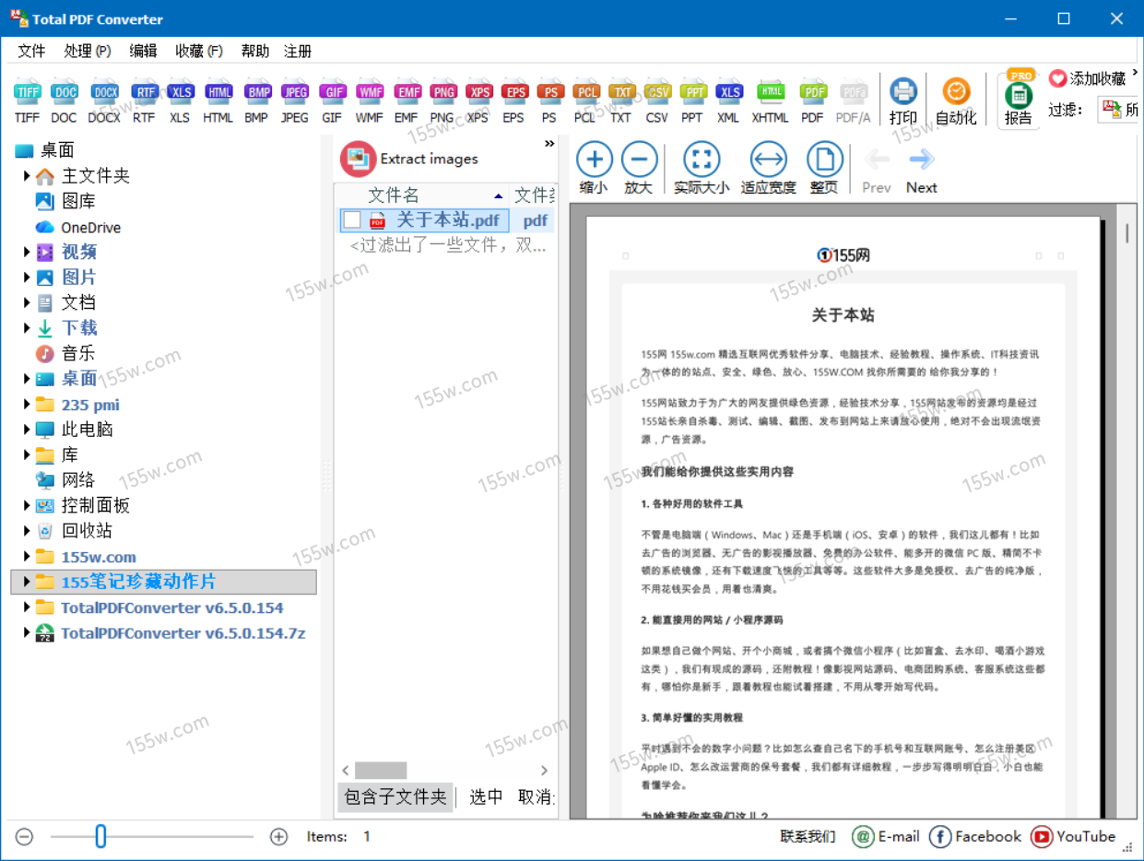Expand the TotalPDFConverter v6.5.0.154 folder
The image size is (1144, 861).
(28, 607)
